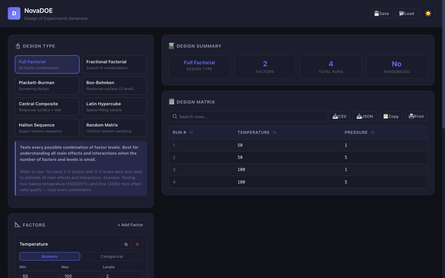Export design matrix as CSV
The width and height of the screenshot is (445, 278).
click(339, 116)
